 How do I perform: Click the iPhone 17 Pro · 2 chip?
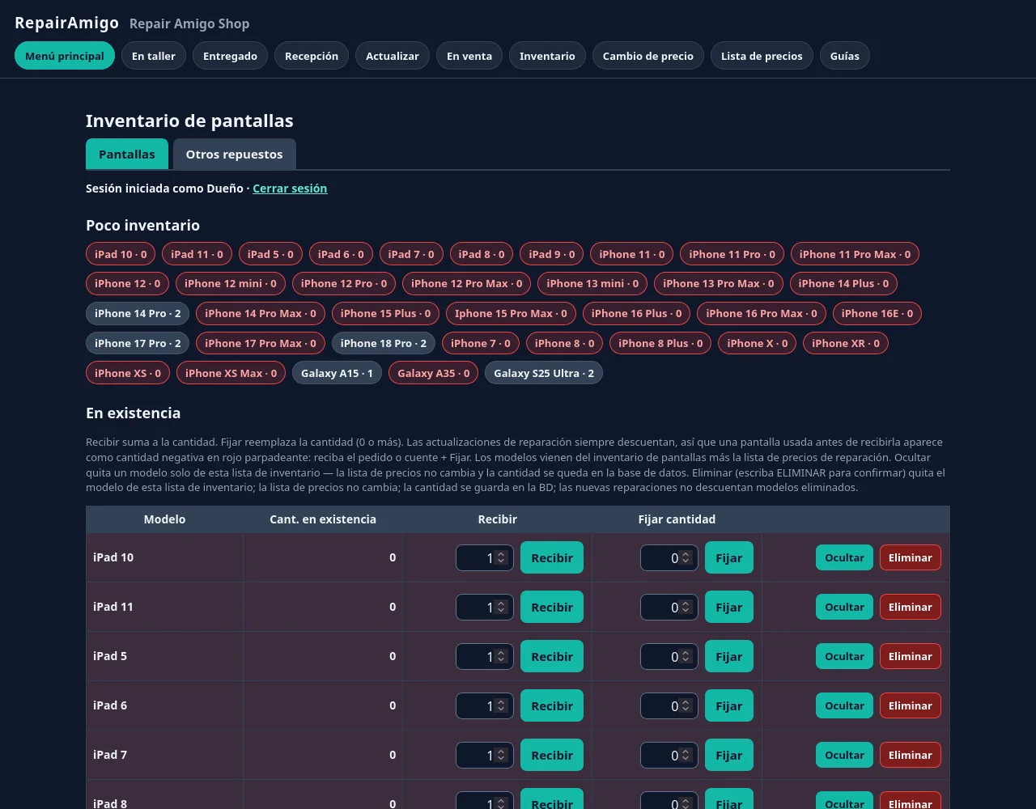(138, 343)
